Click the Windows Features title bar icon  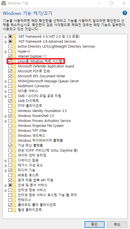[x=4, y=3]
